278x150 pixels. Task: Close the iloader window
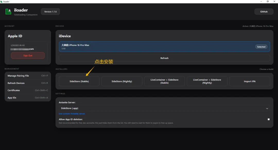(274, 2)
